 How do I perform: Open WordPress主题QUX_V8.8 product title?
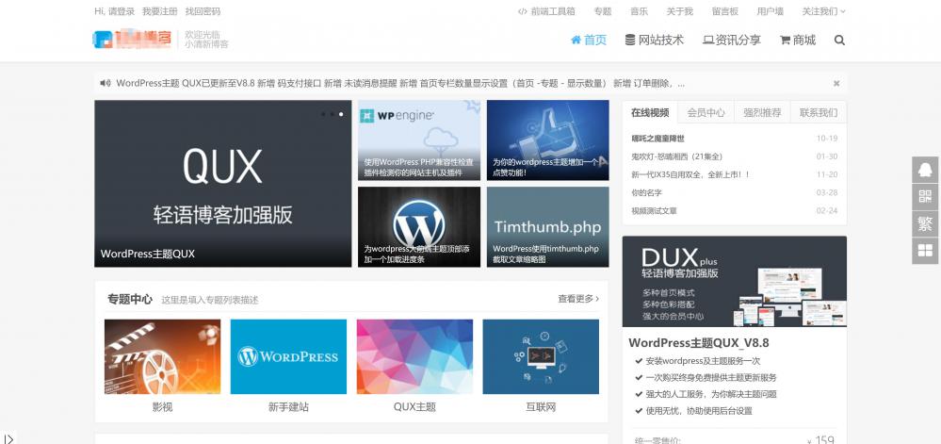tap(699, 343)
